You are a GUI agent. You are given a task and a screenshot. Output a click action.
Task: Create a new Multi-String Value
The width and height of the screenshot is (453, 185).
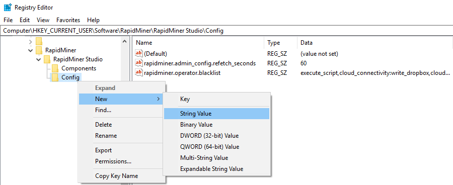tap(216, 158)
